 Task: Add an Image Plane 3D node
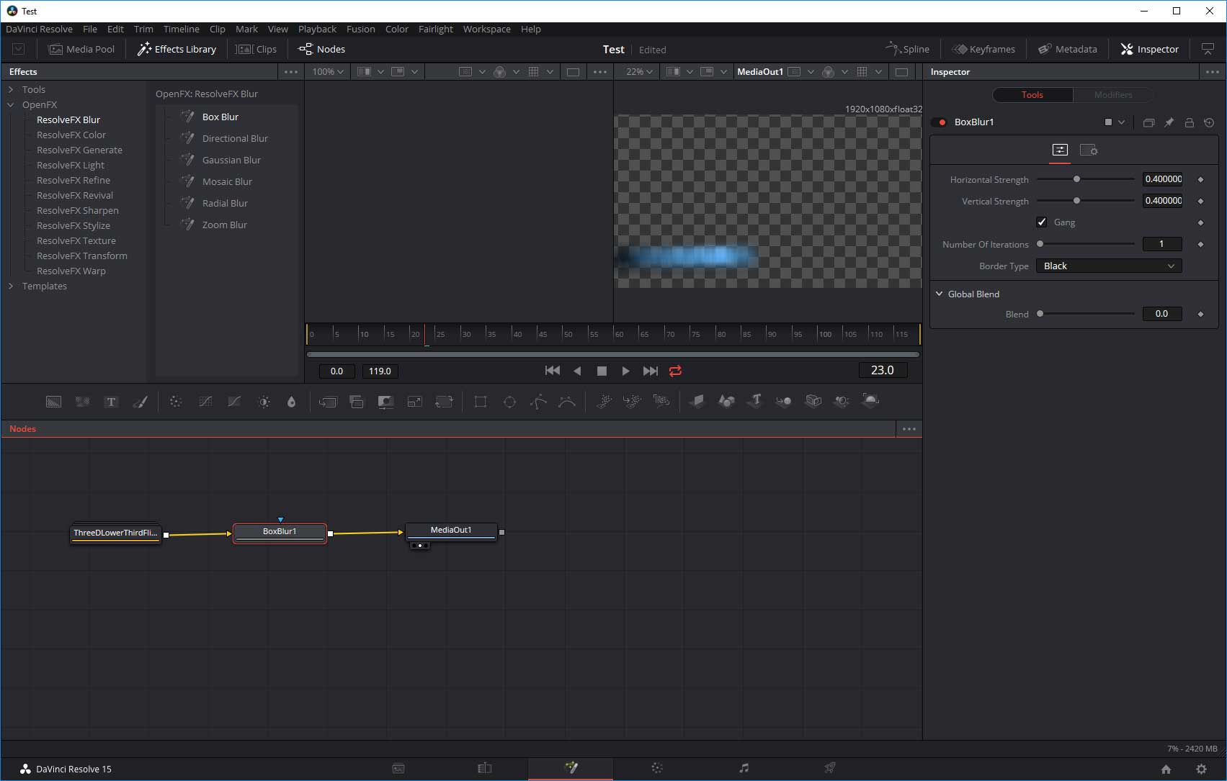tap(697, 401)
